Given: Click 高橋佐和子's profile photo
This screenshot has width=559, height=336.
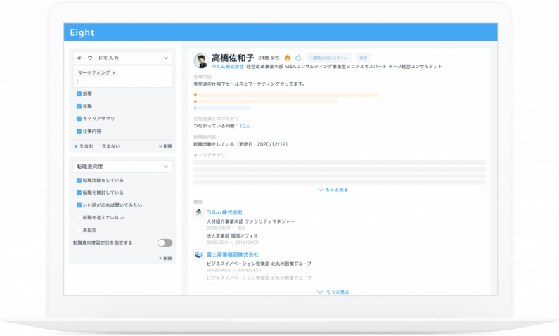Looking at the screenshot, I should tap(201, 60).
